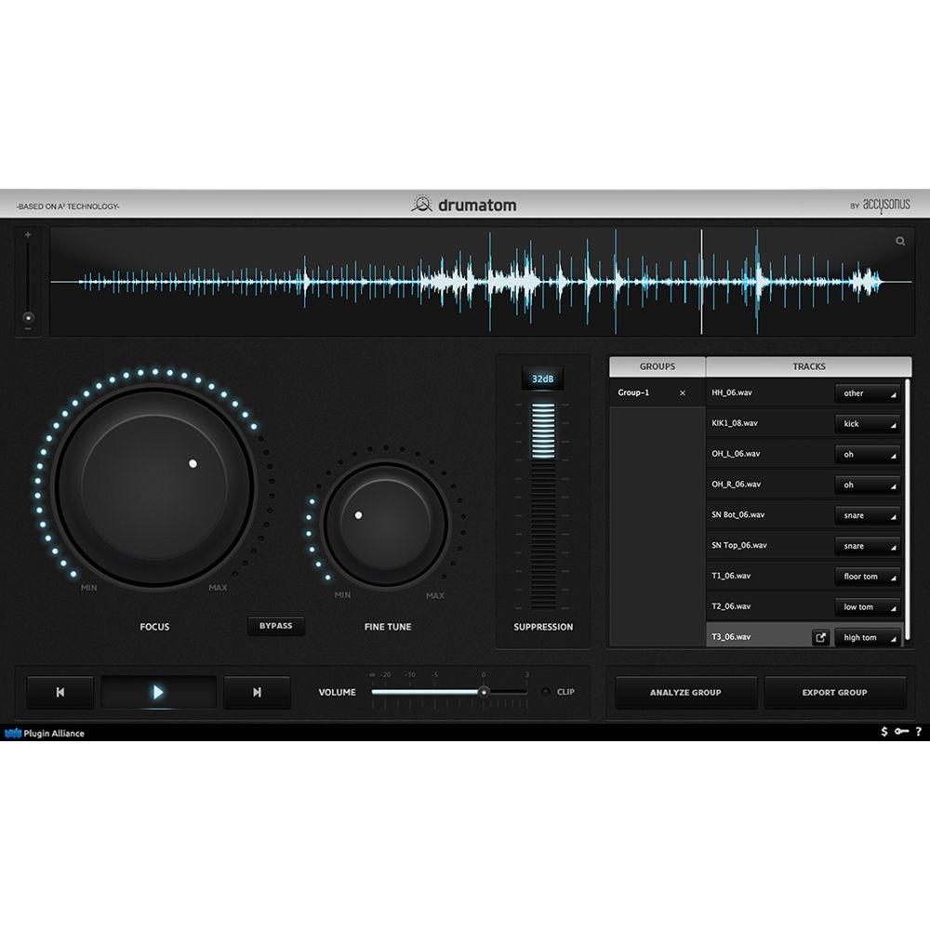
Task: Click the CLIP indicator light
Action: (544, 692)
